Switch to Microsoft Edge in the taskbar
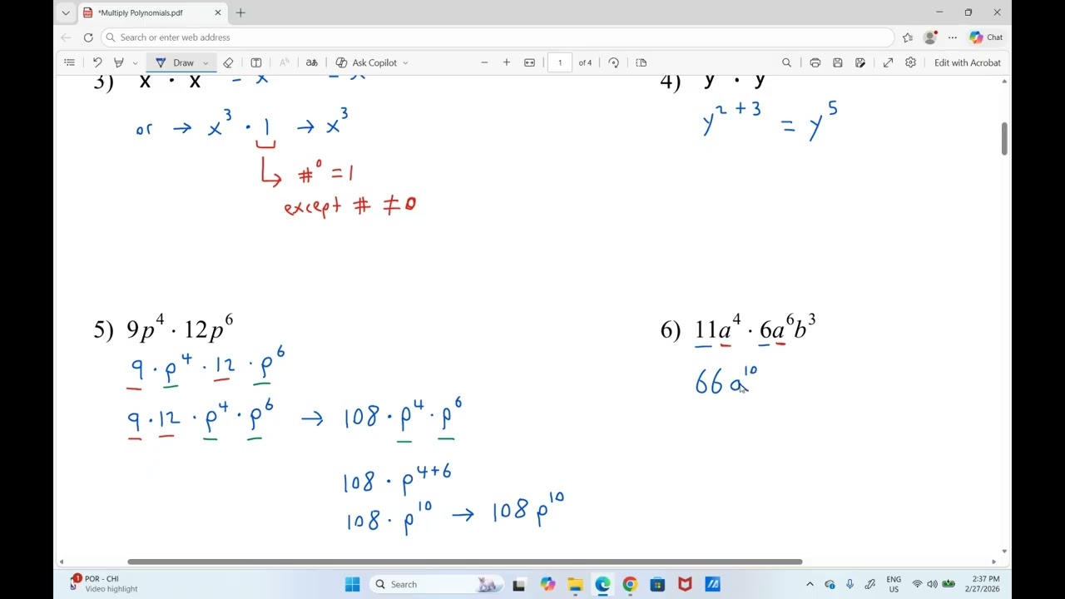This screenshot has width=1065, height=599. [602, 584]
